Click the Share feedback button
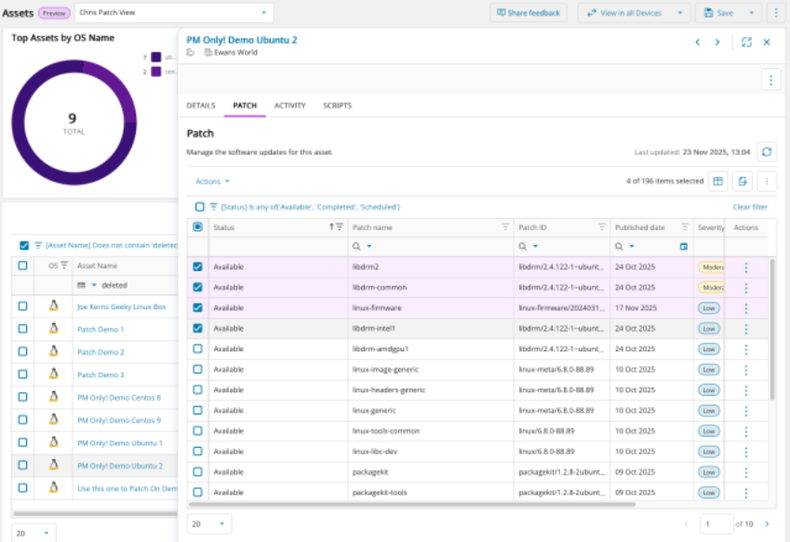This screenshot has height=542, width=790. pyautogui.click(x=529, y=13)
